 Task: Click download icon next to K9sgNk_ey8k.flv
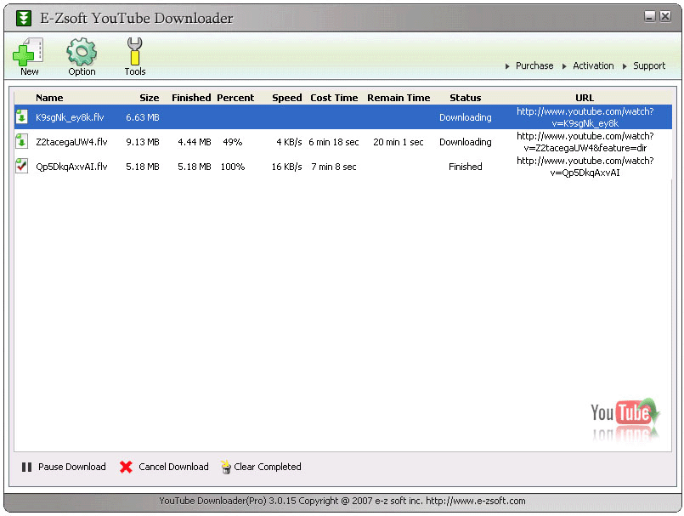point(22,117)
